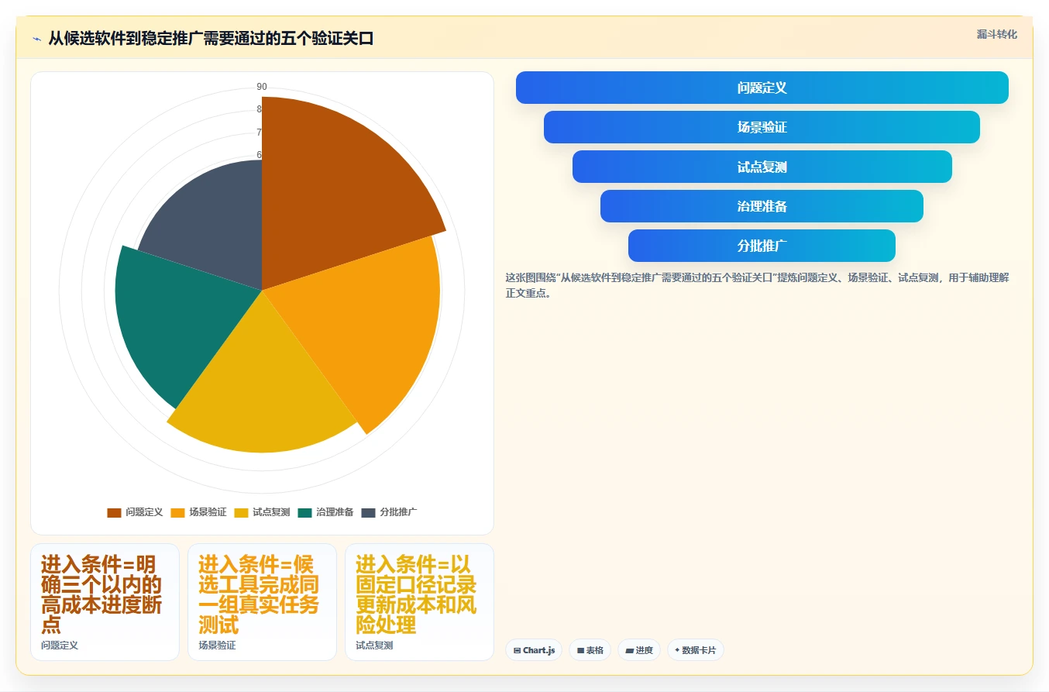Select the 分批推广 funnel stage bar

pos(762,246)
